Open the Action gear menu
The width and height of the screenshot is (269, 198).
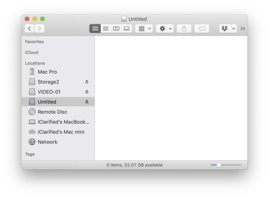tap(165, 29)
